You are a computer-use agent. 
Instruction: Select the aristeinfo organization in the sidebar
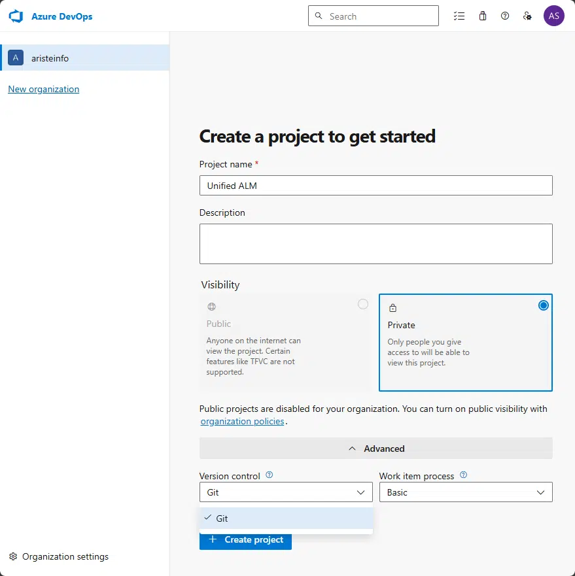click(x=50, y=58)
